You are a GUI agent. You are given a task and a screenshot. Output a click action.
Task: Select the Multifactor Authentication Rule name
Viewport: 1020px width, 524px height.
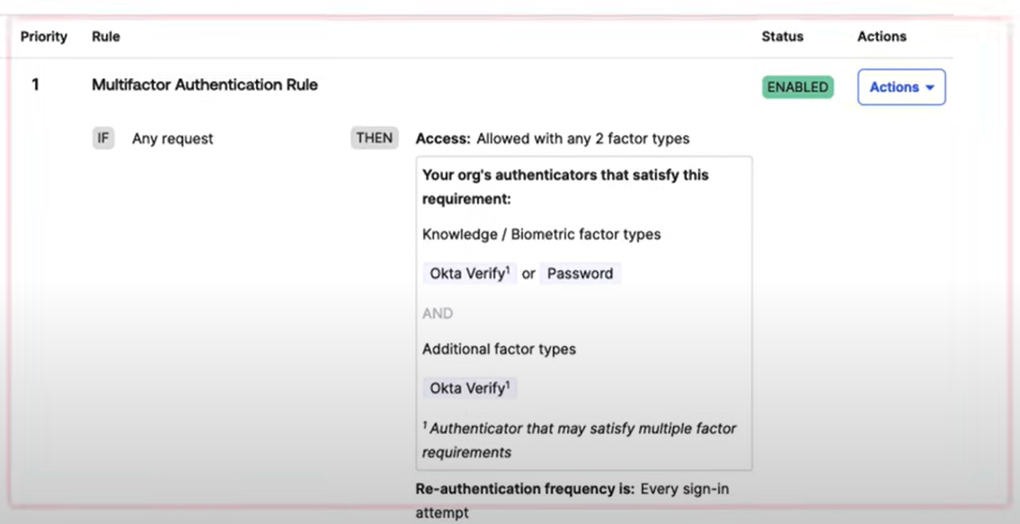point(205,84)
